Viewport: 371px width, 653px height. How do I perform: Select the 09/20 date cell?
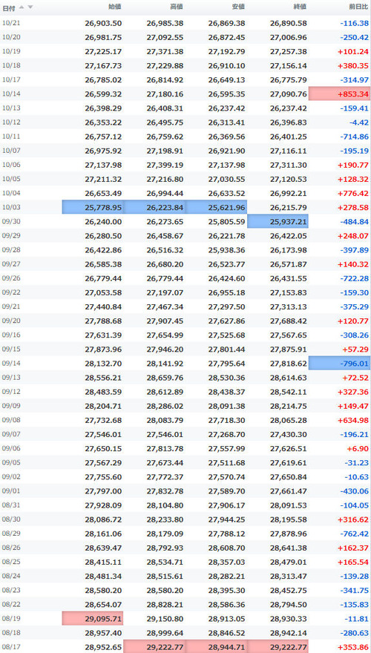click(11, 321)
